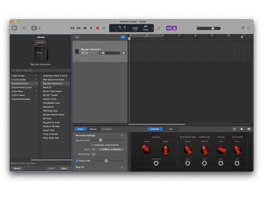The height and width of the screenshot is (197, 263).
Task: Click the Fast Forward button
Action: pyautogui.click(x=79, y=28)
